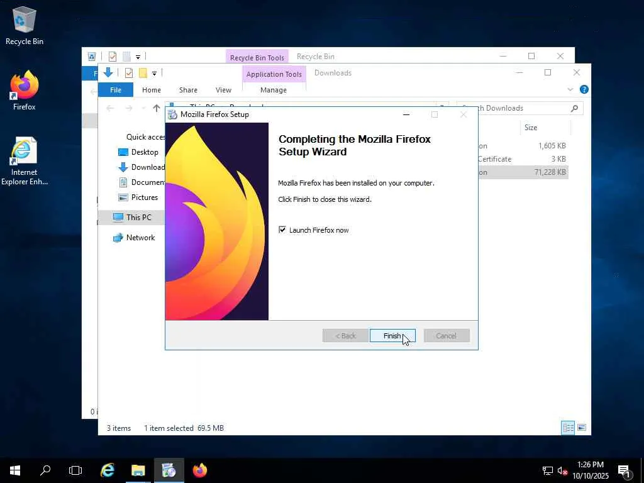The width and height of the screenshot is (644, 483).
Task: Open the View ribbon tab
Action: pos(223,89)
